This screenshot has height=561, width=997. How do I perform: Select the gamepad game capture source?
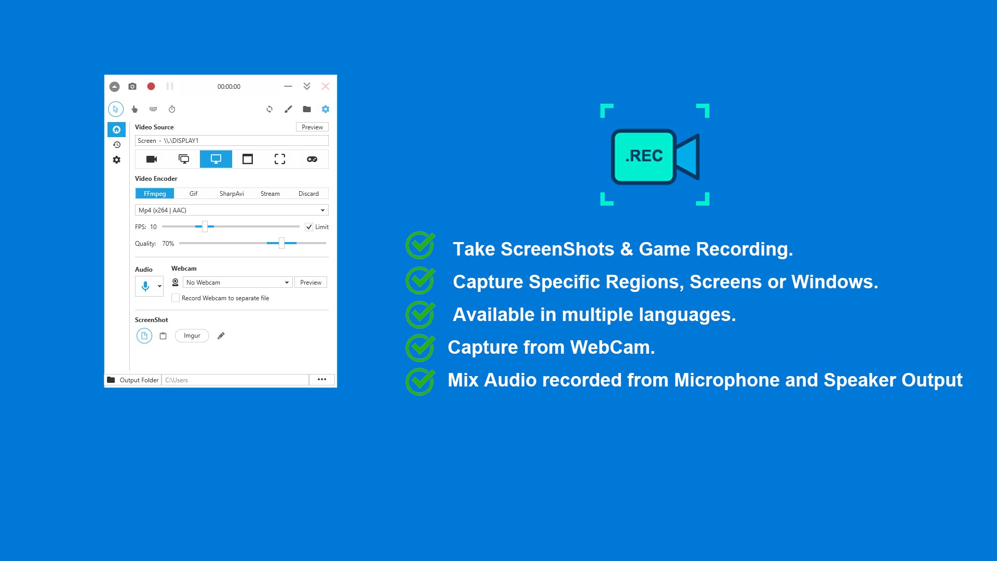(312, 159)
